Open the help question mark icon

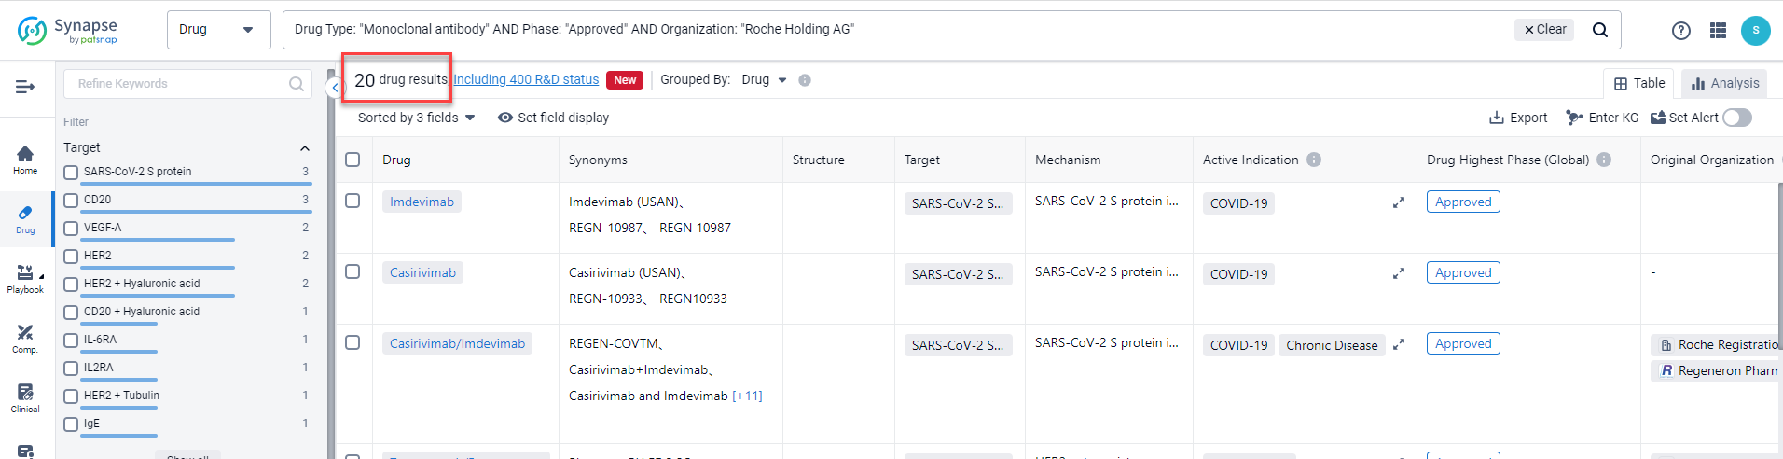(x=1680, y=31)
